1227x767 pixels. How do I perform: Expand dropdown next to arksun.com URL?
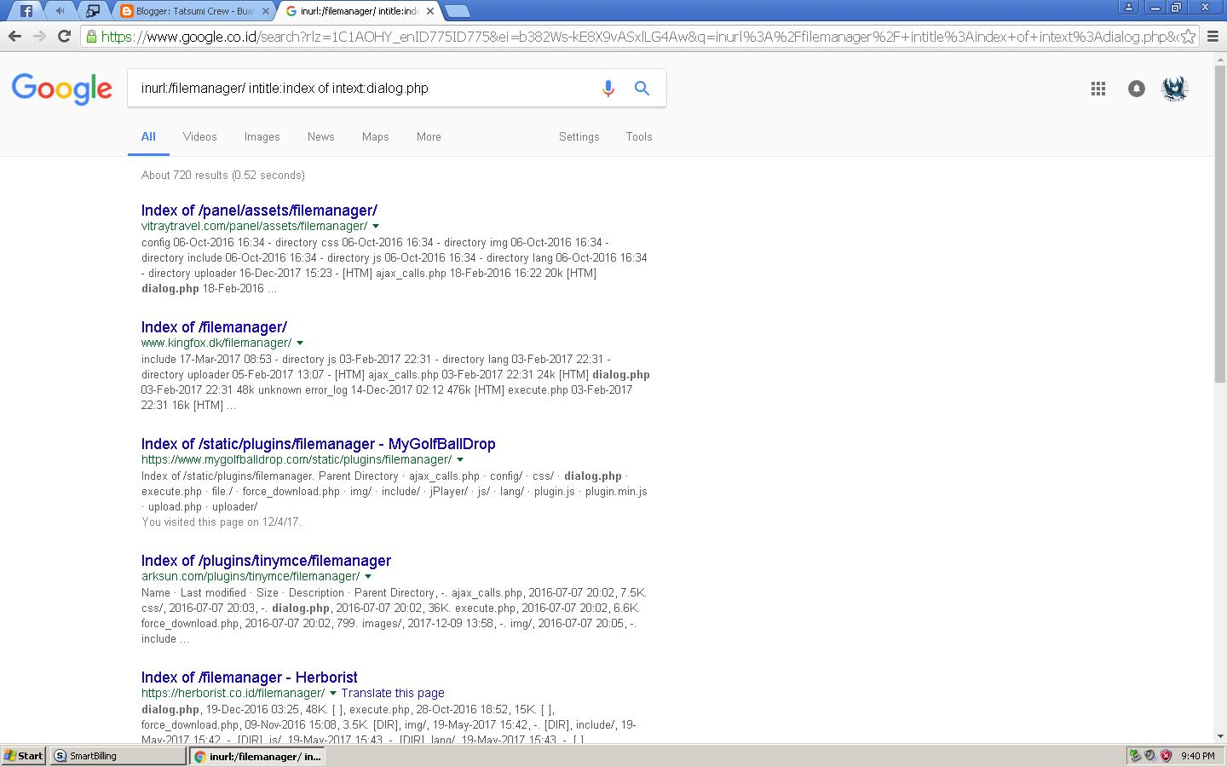pyautogui.click(x=368, y=576)
